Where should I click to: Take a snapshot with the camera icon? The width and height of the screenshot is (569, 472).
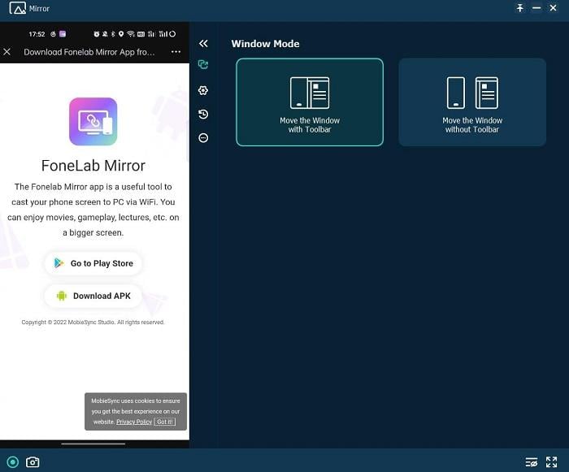click(33, 461)
